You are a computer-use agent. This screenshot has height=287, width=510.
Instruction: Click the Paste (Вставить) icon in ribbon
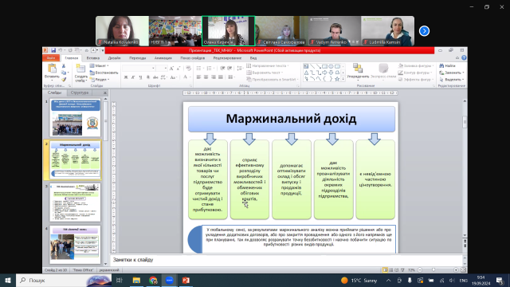[52, 69]
